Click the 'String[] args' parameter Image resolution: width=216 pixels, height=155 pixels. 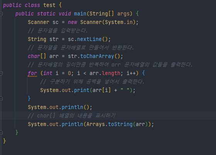tap(110, 14)
